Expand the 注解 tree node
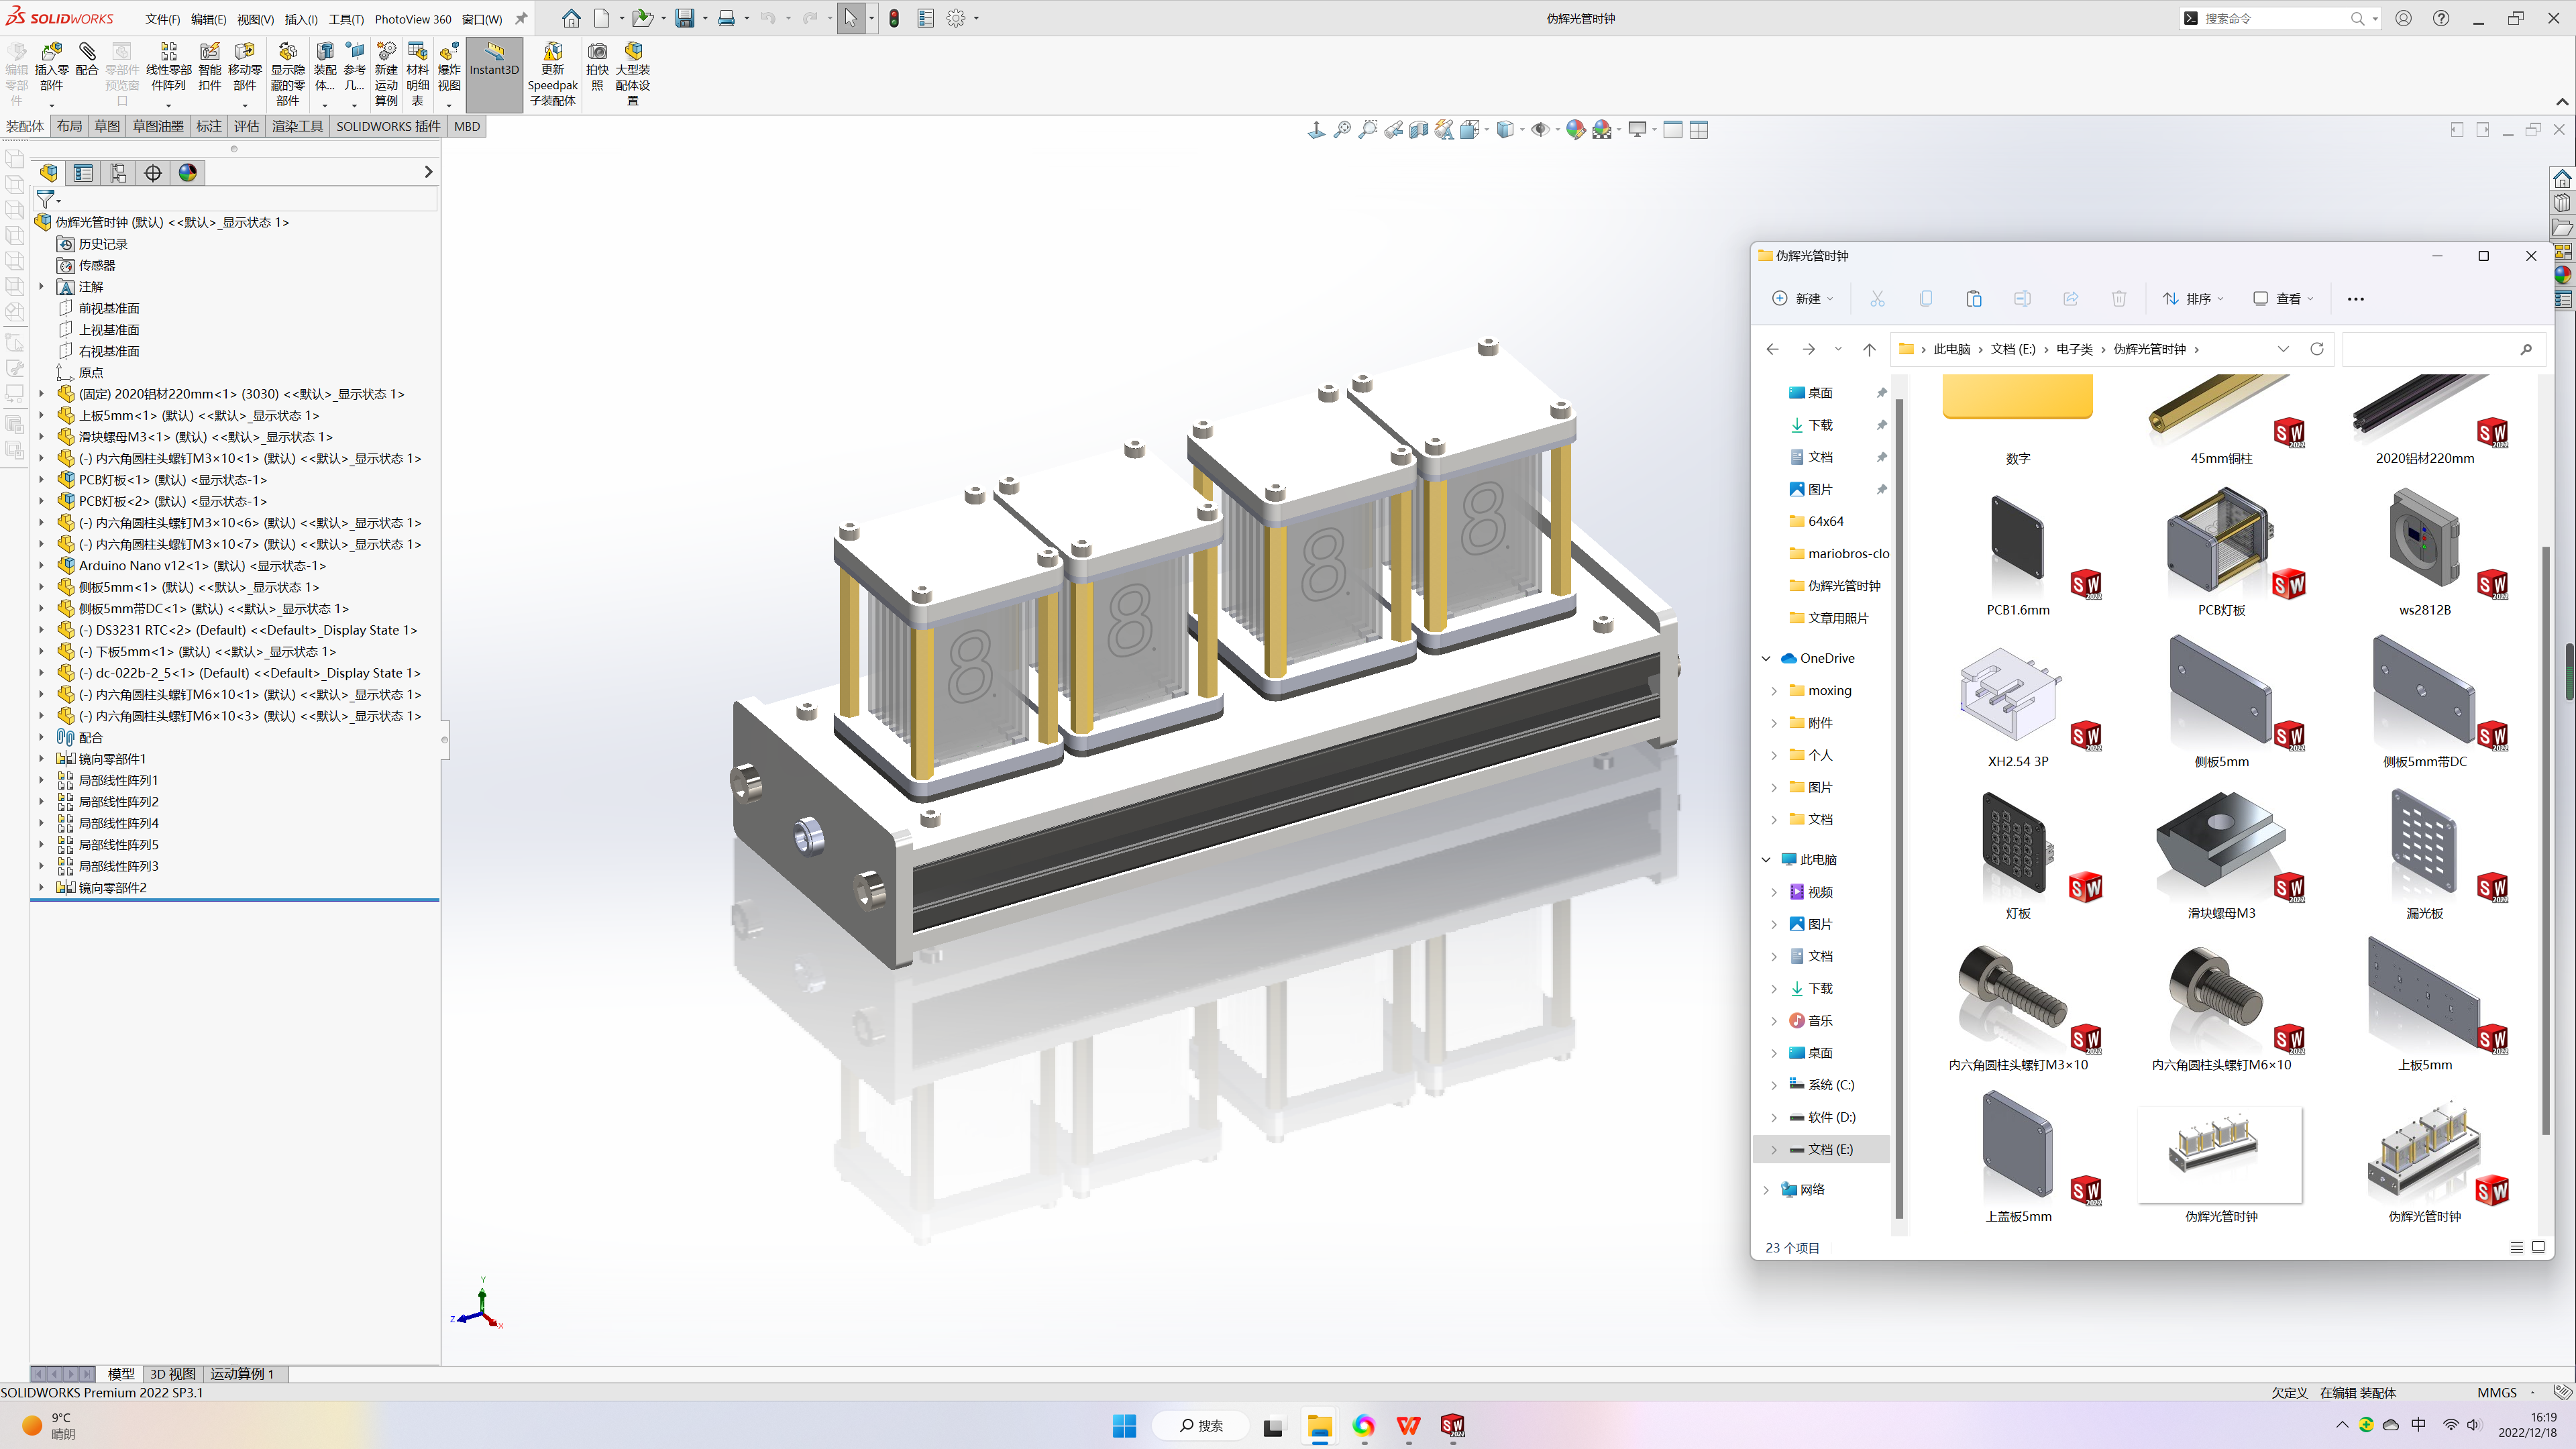Viewport: 2576px width, 1449px height. tap(41, 287)
